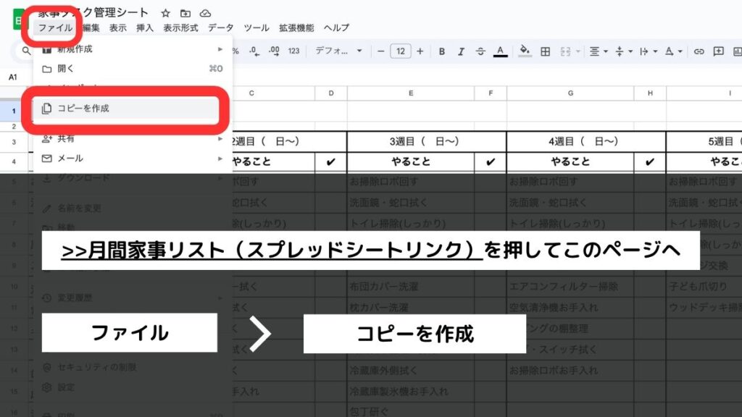The width and height of the screenshot is (742, 417).
Task: Click 空気清浄機お手入れ cell
Action: (570, 307)
